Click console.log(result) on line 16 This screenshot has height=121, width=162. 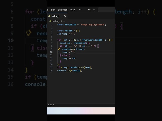coord(69,71)
